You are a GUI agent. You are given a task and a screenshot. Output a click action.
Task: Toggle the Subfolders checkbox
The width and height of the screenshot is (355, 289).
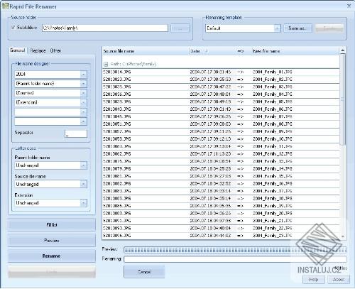pos(13,27)
